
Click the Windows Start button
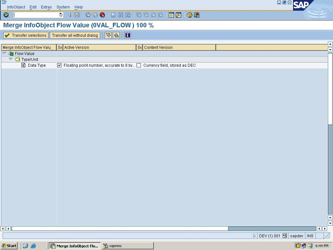pyautogui.click(x=9, y=246)
